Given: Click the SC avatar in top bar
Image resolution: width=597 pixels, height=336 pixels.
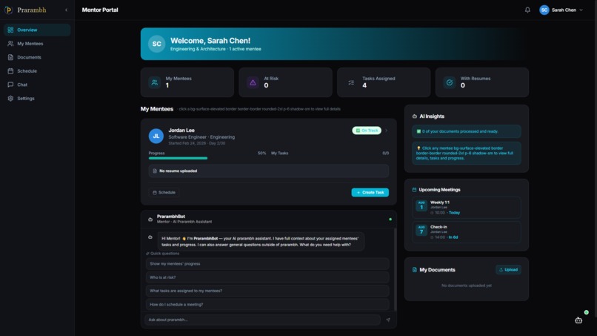Looking at the screenshot, I should point(544,10).
